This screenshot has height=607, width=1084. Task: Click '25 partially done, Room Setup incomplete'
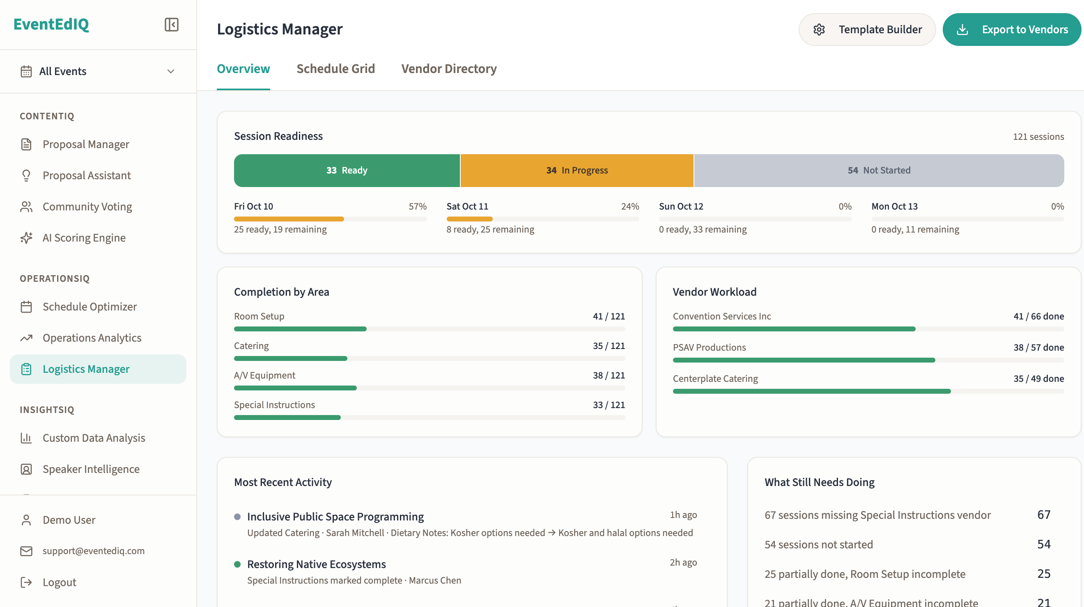point(865,573)
